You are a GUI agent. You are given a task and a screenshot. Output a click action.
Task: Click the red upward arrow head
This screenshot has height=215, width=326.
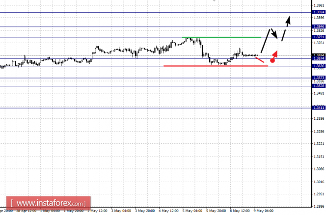(x=275, y=53)
